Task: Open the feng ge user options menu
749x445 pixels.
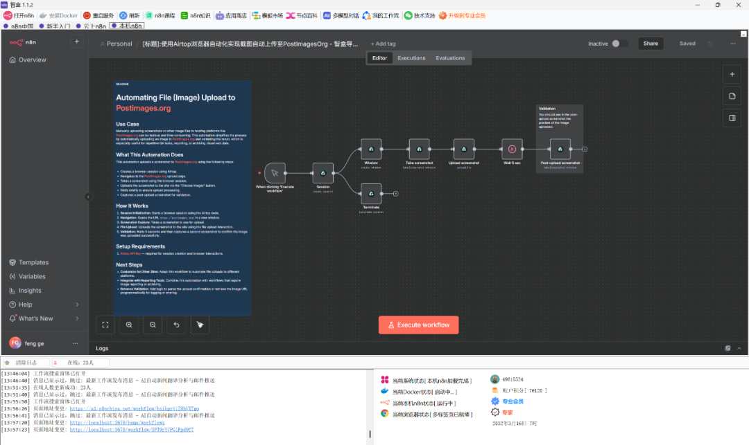Action: click(75, 343)
